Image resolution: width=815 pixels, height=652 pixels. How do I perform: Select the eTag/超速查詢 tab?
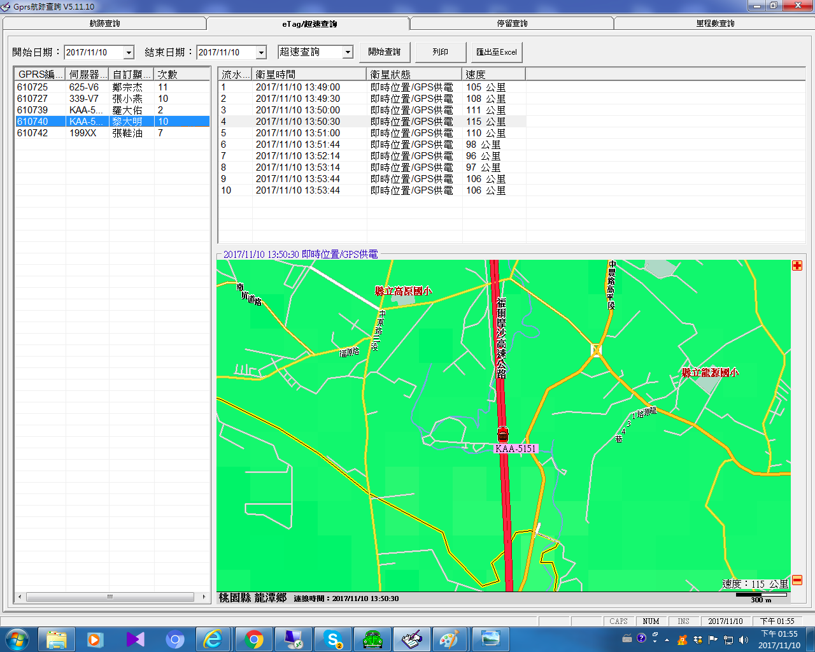(309, 24)
